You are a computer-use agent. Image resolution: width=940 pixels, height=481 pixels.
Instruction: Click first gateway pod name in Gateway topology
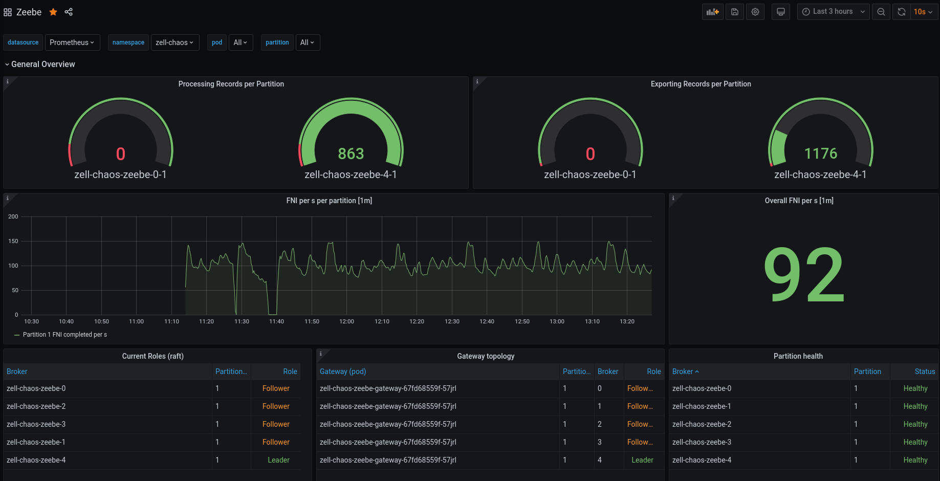tap(388, 388)
